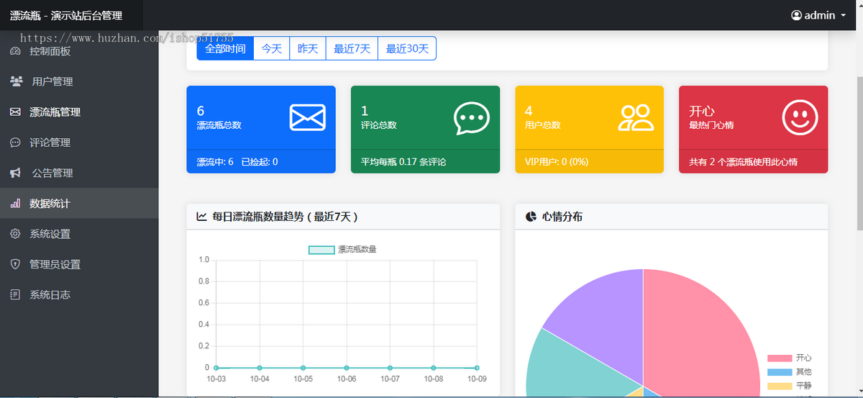The width and height of the screenshot is (863, 398).
Task: Open the admin account dropdown
Action: (818, 15)
